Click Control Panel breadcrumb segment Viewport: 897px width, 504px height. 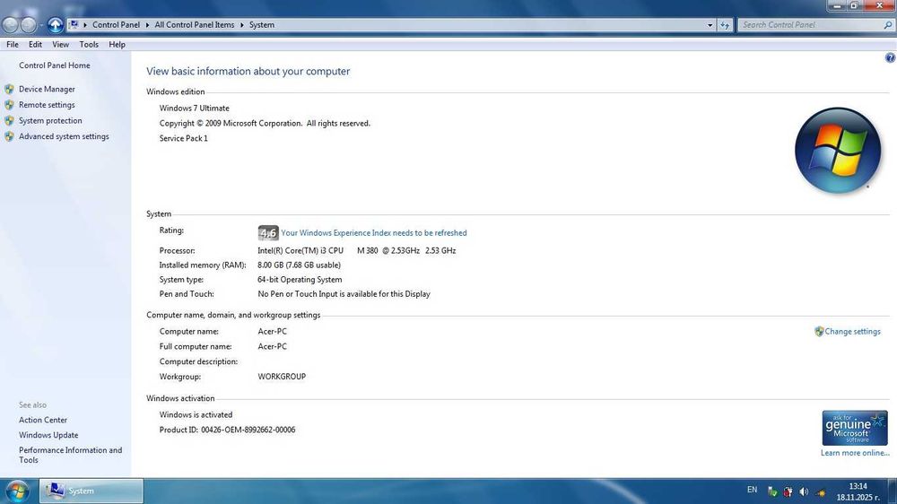tap(116, 25)
